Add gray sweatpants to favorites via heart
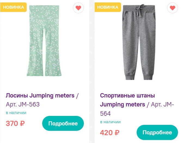The height and width of the screenshot is (143, 181). pos(173,8)
